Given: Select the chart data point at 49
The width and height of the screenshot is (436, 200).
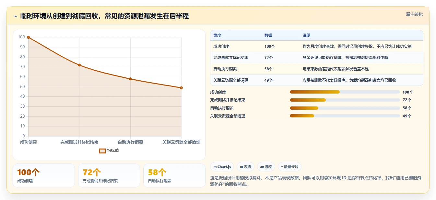Looking at the screenshot, I should click(181, 88).
